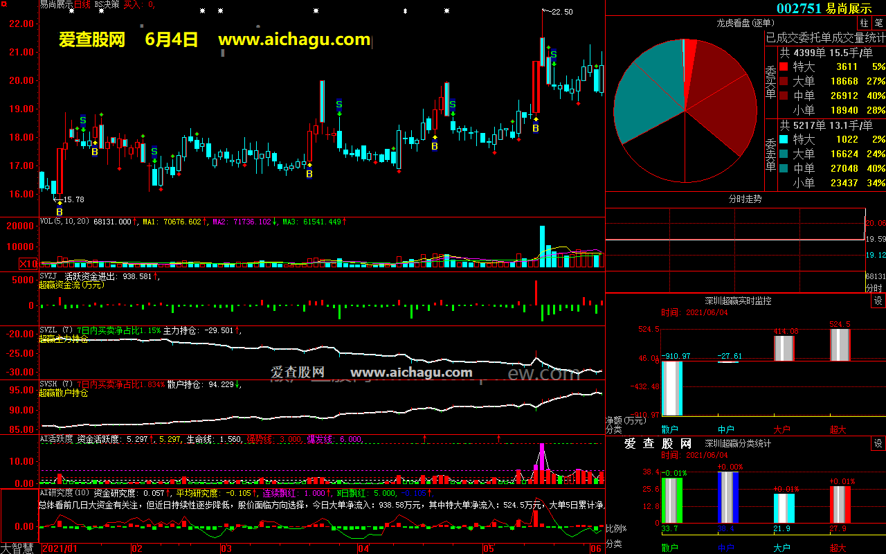Select the 分时走势 panel title
Viewport: 886px width, 554px height.
[x=745, y=199]
